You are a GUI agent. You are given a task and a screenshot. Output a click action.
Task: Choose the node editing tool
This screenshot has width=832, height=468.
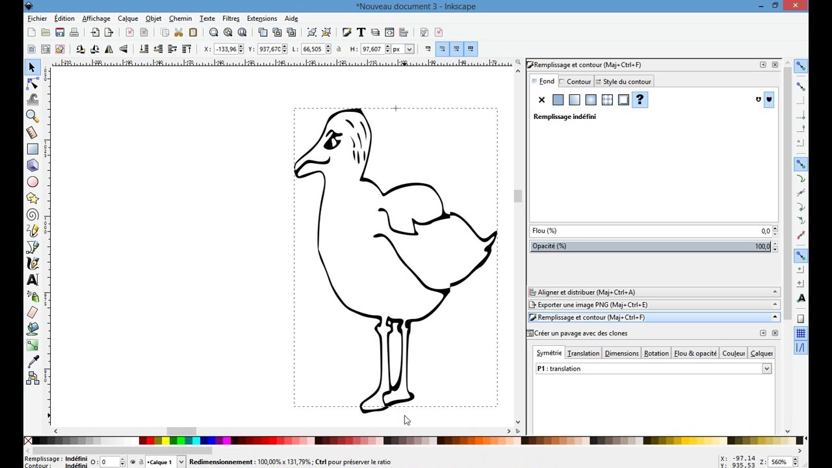tap(32, 83)
